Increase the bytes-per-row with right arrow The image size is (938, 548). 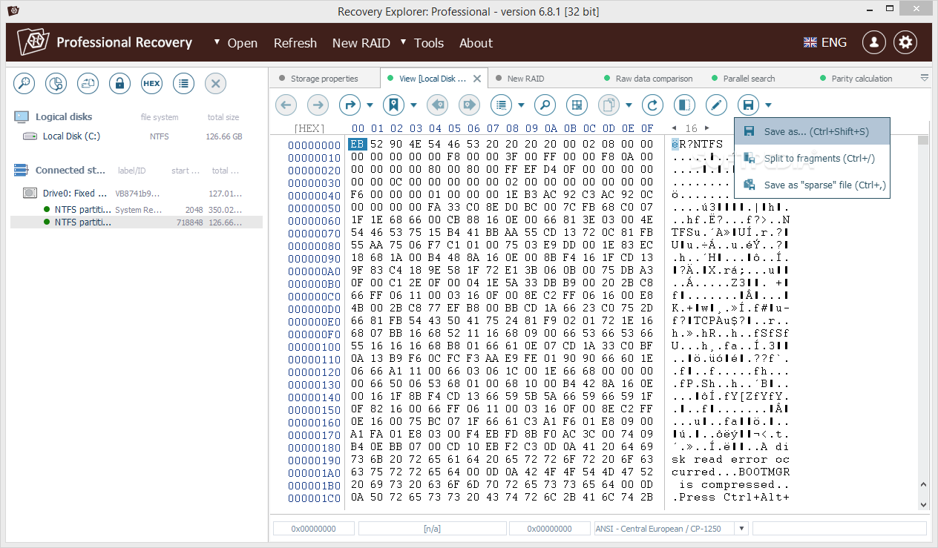[x=706, y=128]
